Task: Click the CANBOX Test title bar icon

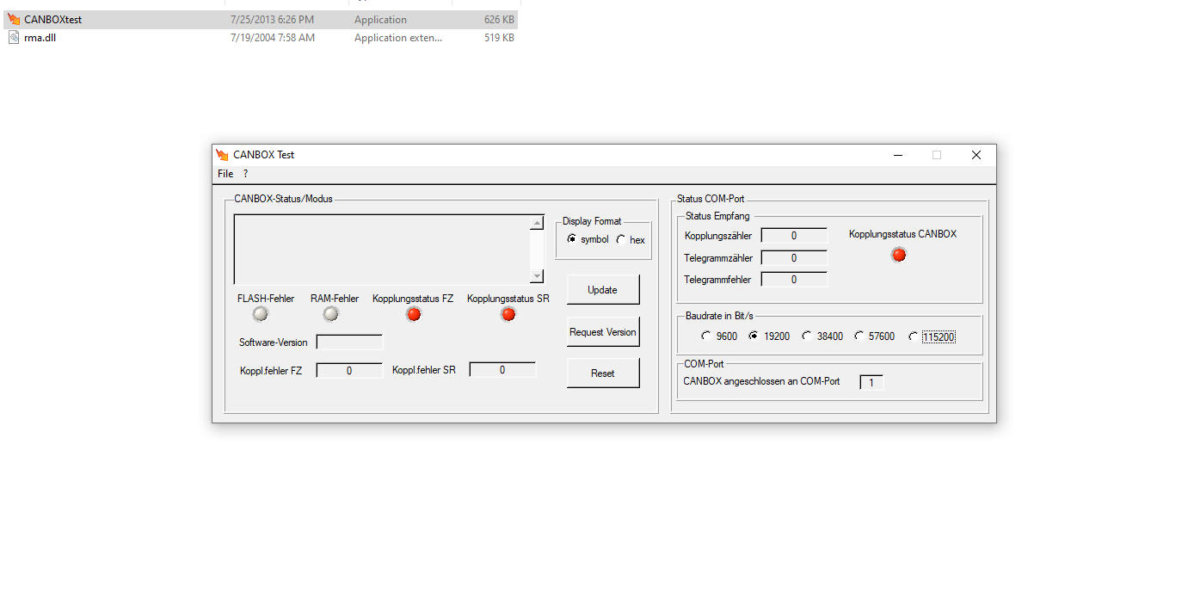Action: [223, 155]
